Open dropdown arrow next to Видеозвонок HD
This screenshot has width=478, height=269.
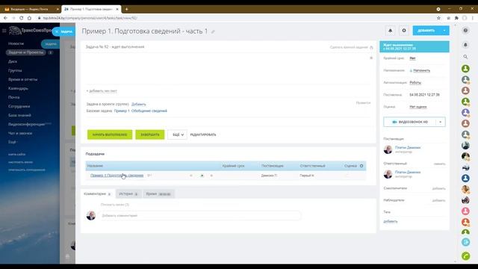pos(441,122)
